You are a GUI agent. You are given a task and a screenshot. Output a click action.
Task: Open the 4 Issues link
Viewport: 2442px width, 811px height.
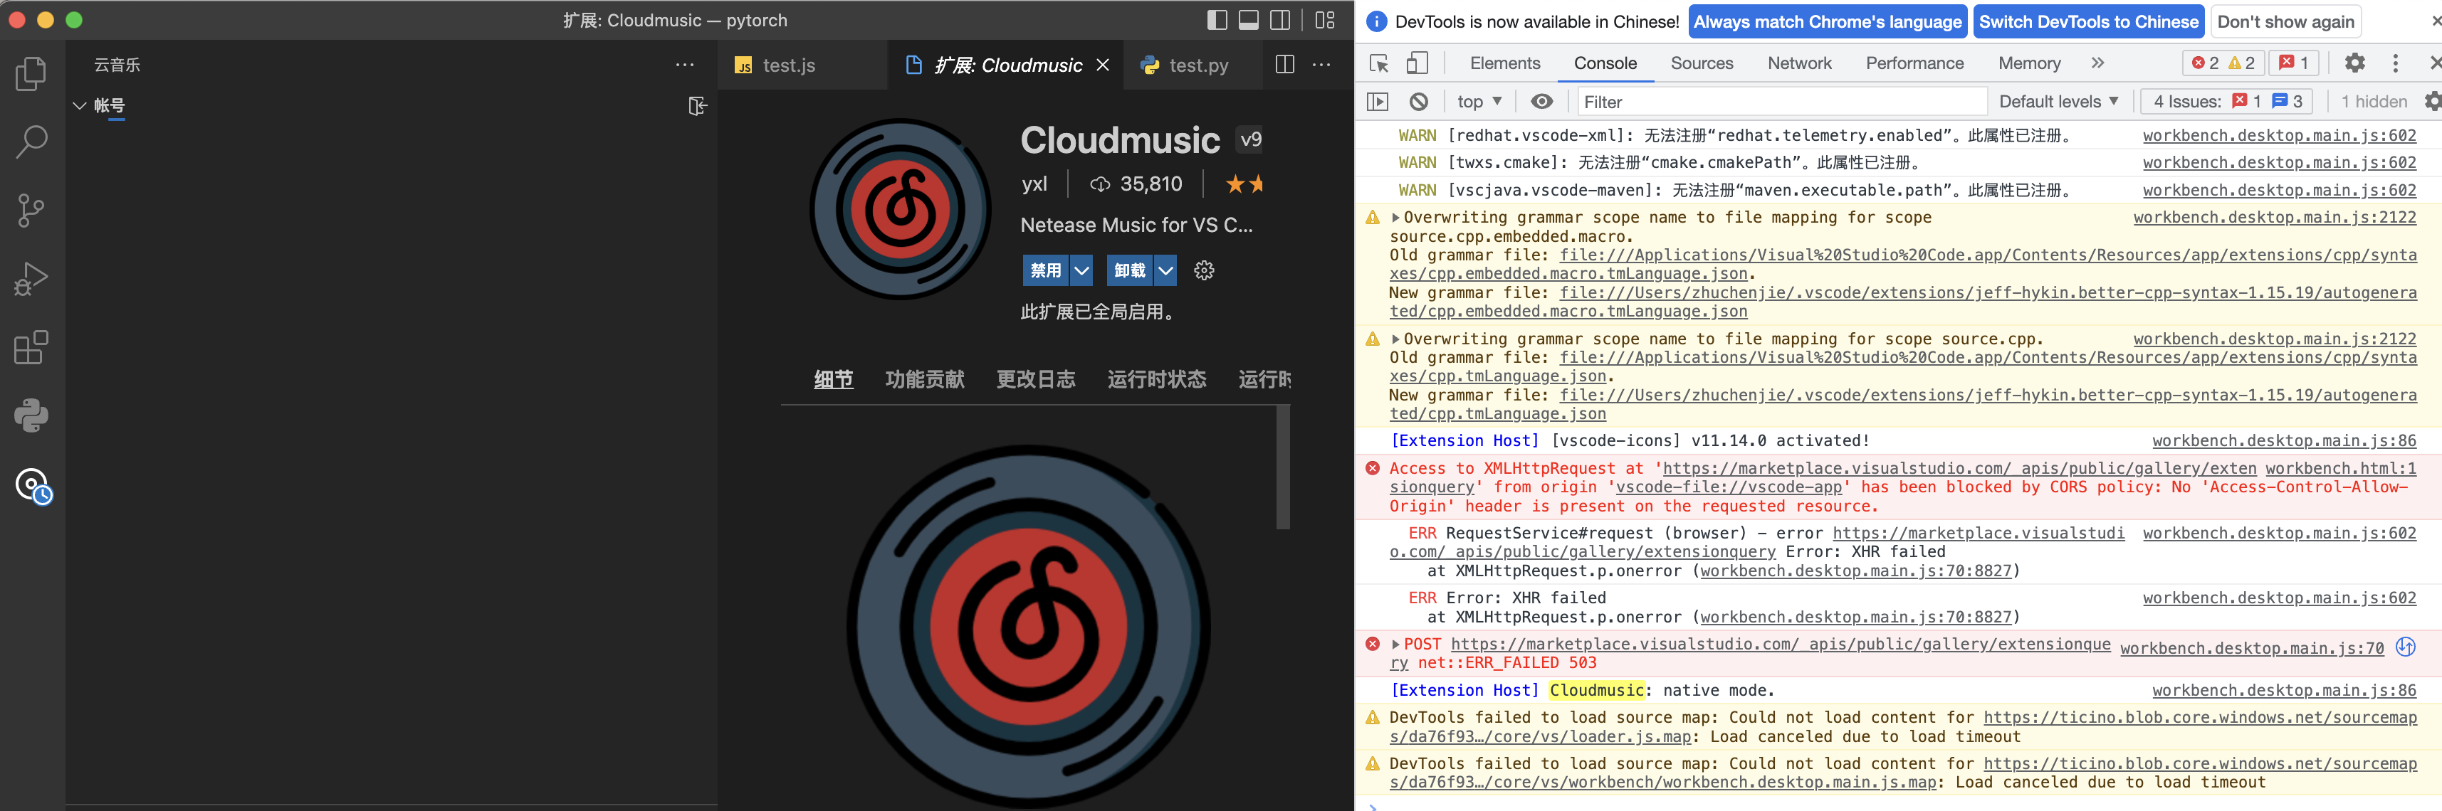2226,101
